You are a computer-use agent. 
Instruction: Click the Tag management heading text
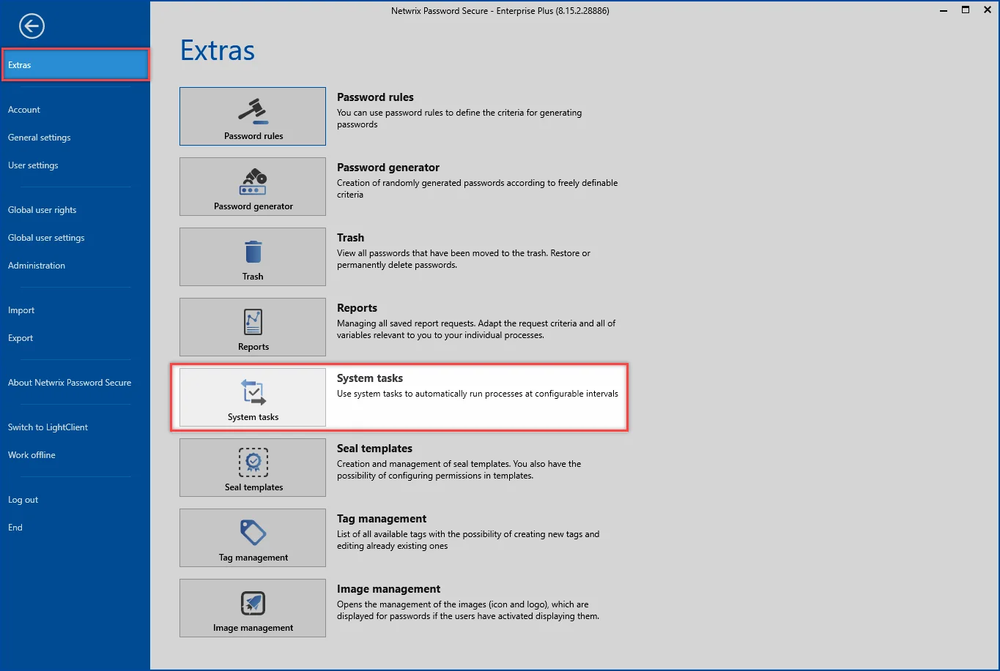click(x=382, y=519)
